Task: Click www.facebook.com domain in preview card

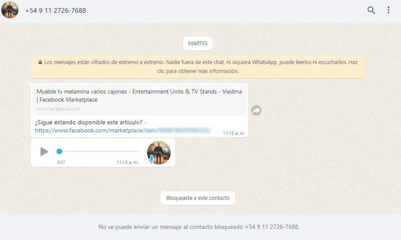Action: tap(58, 109)
